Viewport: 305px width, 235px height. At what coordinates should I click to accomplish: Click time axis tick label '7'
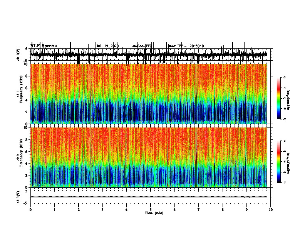tap(199, 210)
